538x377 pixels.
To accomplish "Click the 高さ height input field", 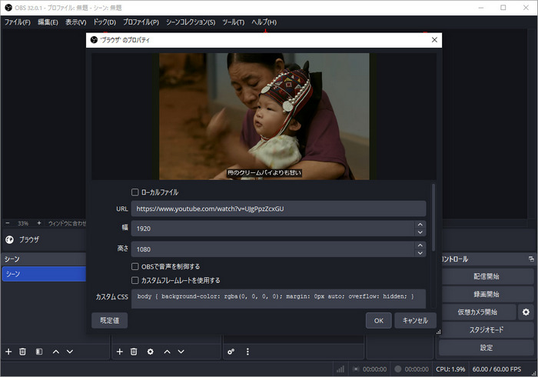I will coord(273,249).
